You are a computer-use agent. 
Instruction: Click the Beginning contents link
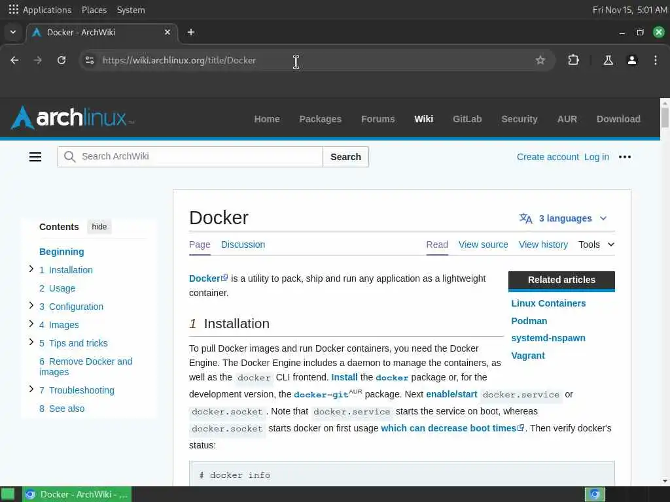[62, 252]
